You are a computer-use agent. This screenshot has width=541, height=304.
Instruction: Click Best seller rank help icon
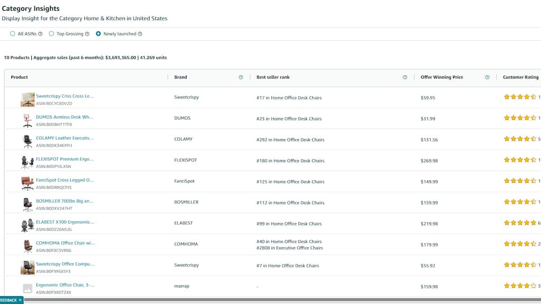tap(405, 77)
